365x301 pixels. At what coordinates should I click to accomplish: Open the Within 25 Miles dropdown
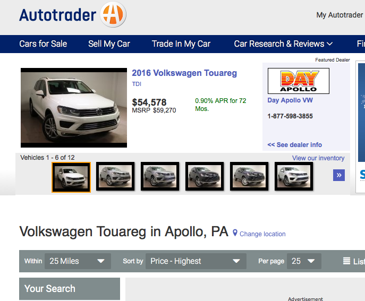point(78,261)
